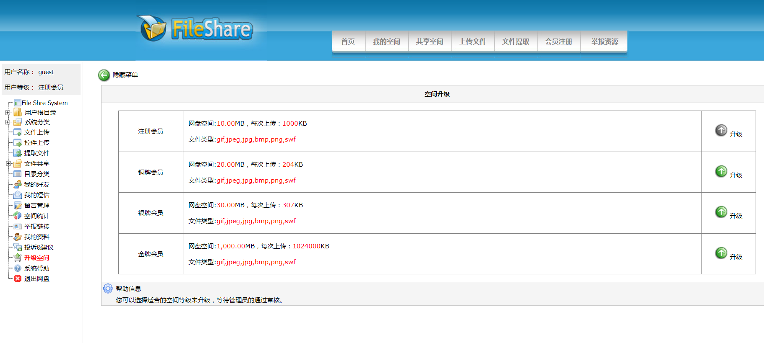Open the 首页 navigation tab
Image resolution: width=764 pixels, height=343 pixels.
[x=348, y=41]
